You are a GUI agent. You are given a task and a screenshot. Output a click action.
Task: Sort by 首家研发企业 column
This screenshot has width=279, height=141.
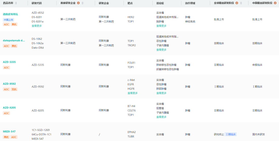[83, 3]
